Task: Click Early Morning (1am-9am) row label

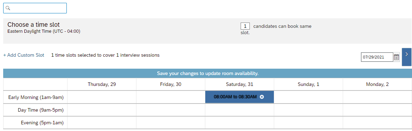Action: 36,97
